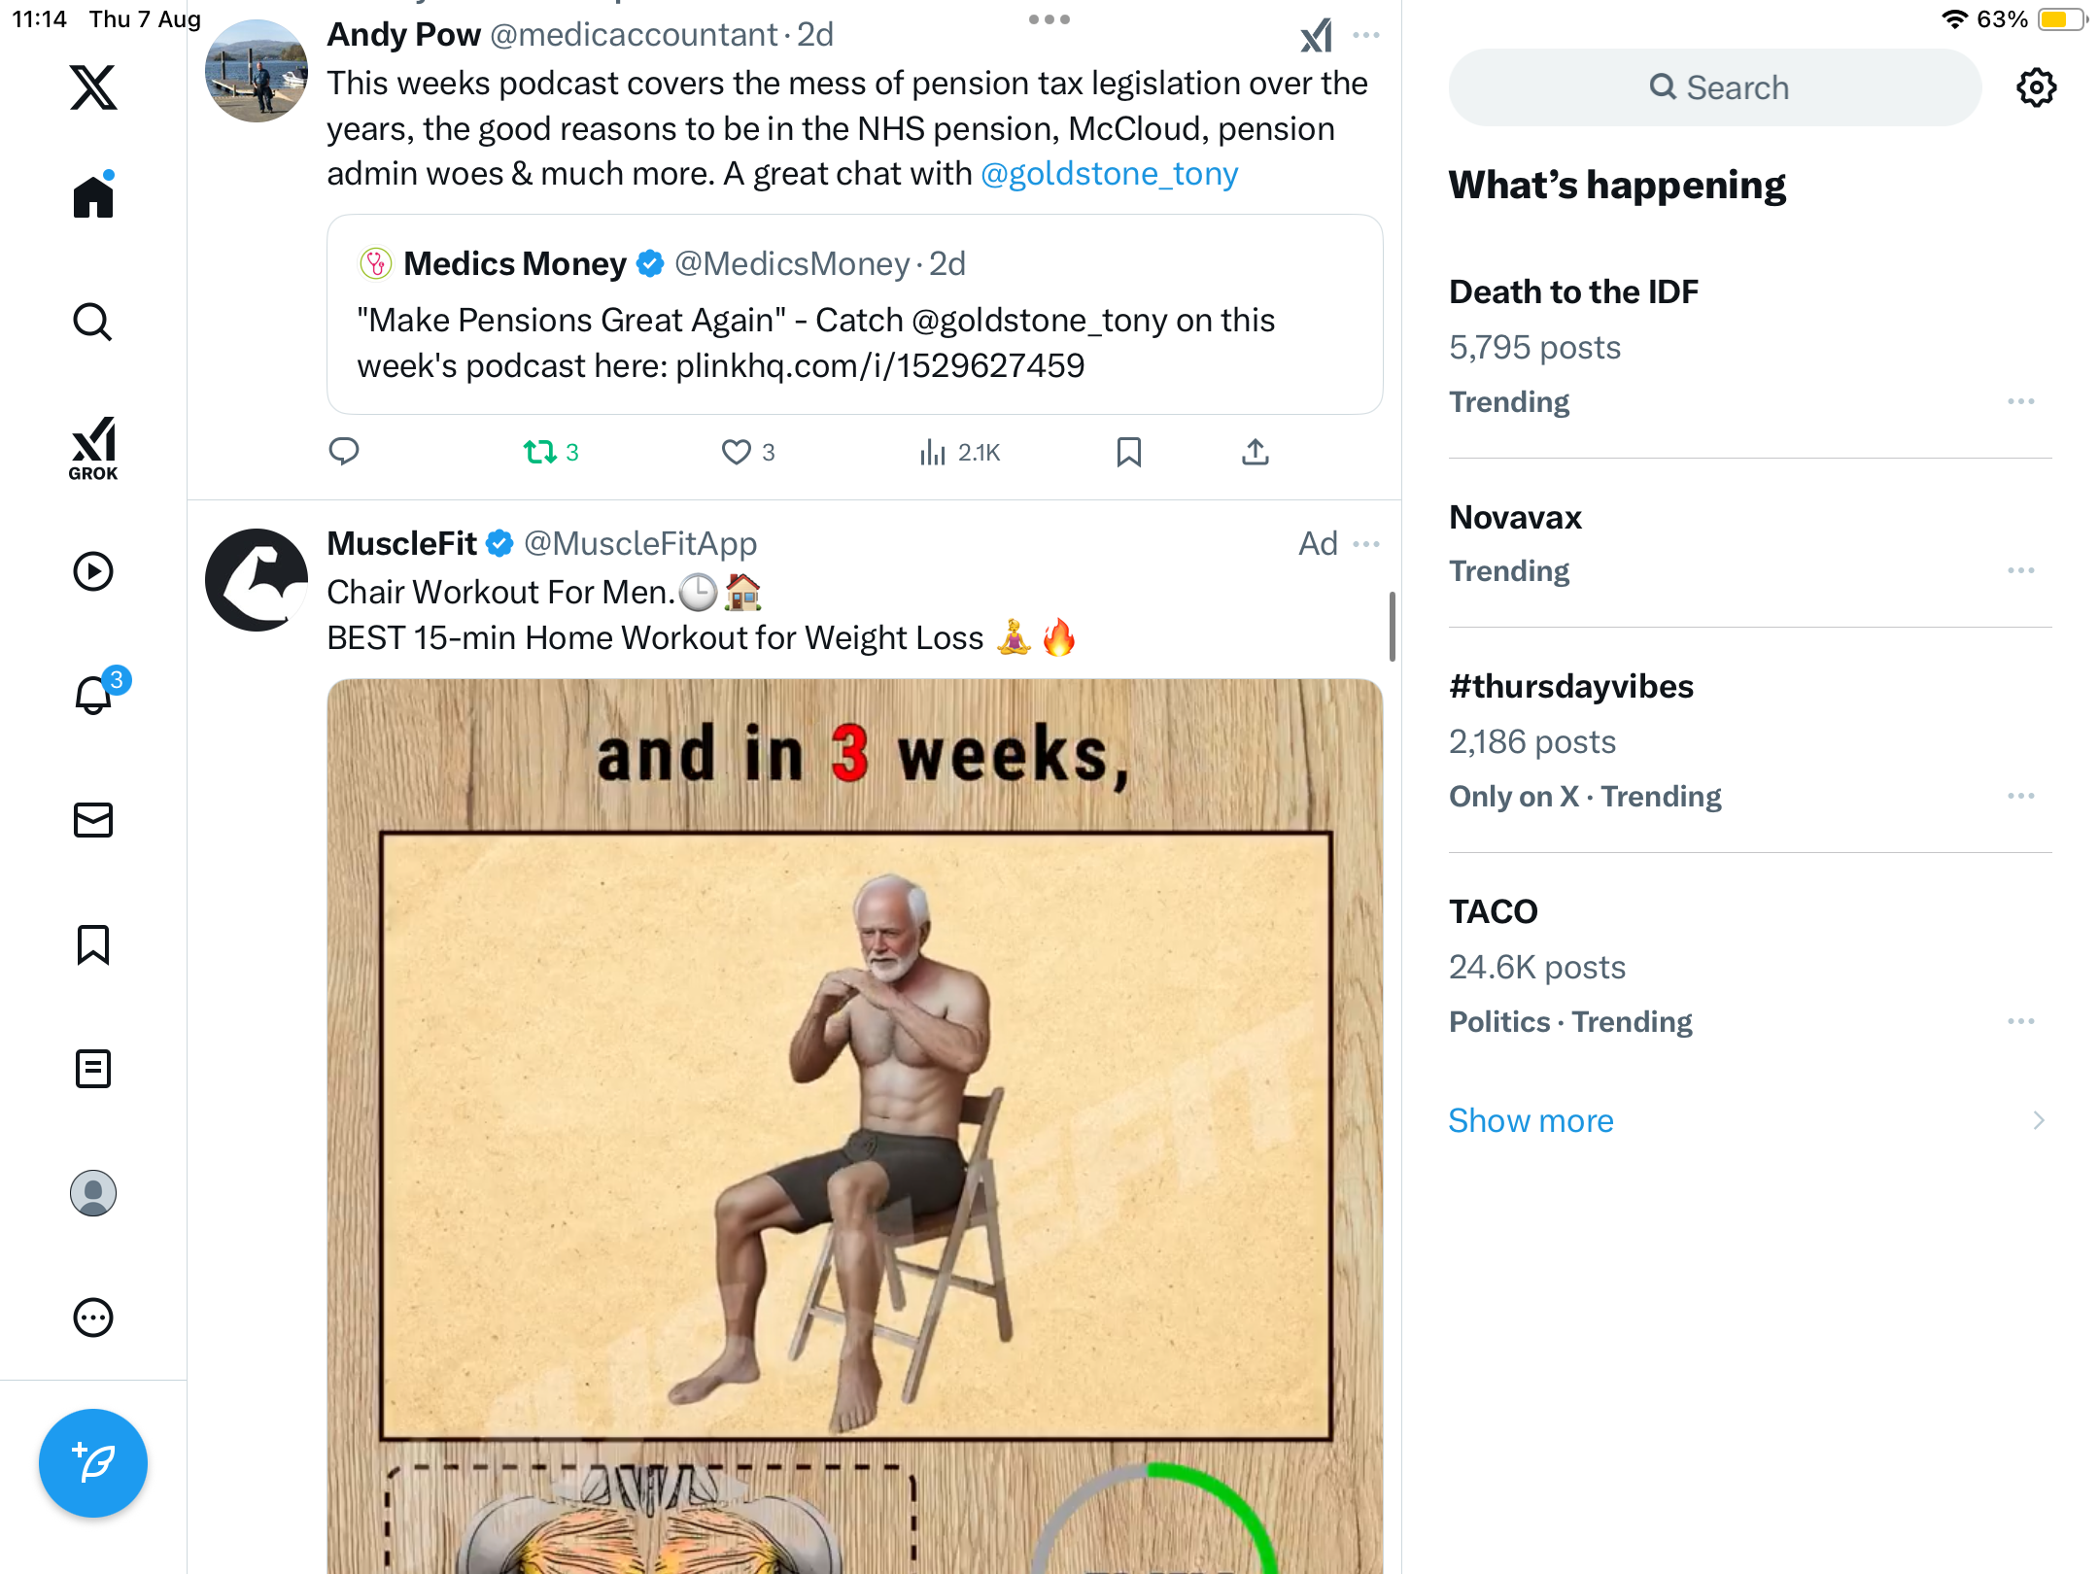2099x1574 pixels.
Task: Click Show more trends link
Action: coord(1531,1120)
